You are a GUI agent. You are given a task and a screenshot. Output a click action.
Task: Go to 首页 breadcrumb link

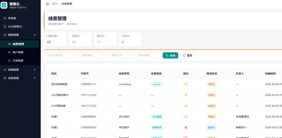(x=55, y=4)
